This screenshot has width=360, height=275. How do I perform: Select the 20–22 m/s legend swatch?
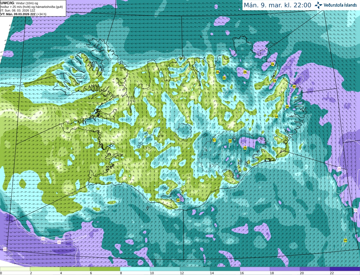(315, 269)
